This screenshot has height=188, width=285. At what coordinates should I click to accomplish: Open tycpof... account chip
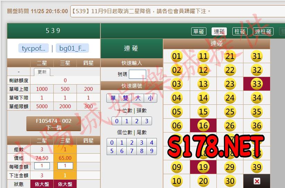(34, 48)
